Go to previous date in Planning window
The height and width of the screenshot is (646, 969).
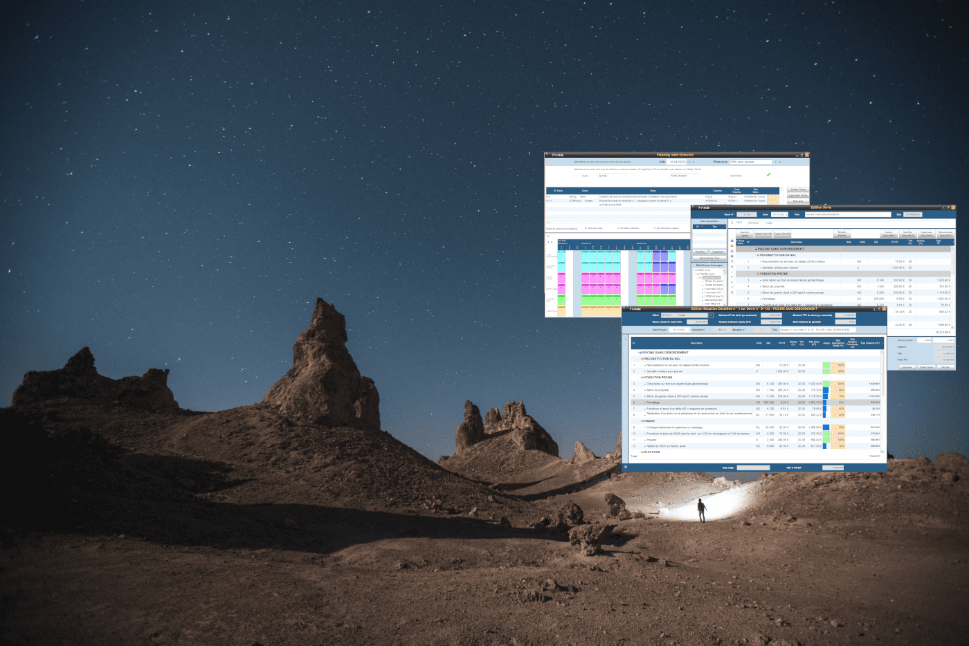(689, 162)
